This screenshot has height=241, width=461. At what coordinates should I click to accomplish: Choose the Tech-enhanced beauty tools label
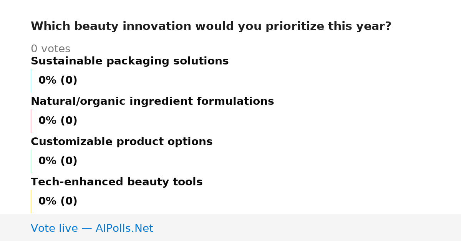click(116, 182)
